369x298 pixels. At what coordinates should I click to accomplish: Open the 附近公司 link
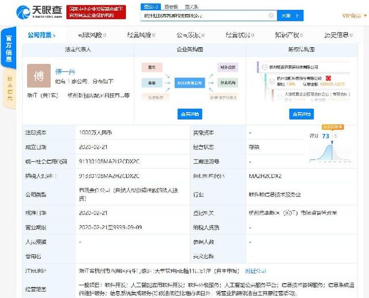255,271
